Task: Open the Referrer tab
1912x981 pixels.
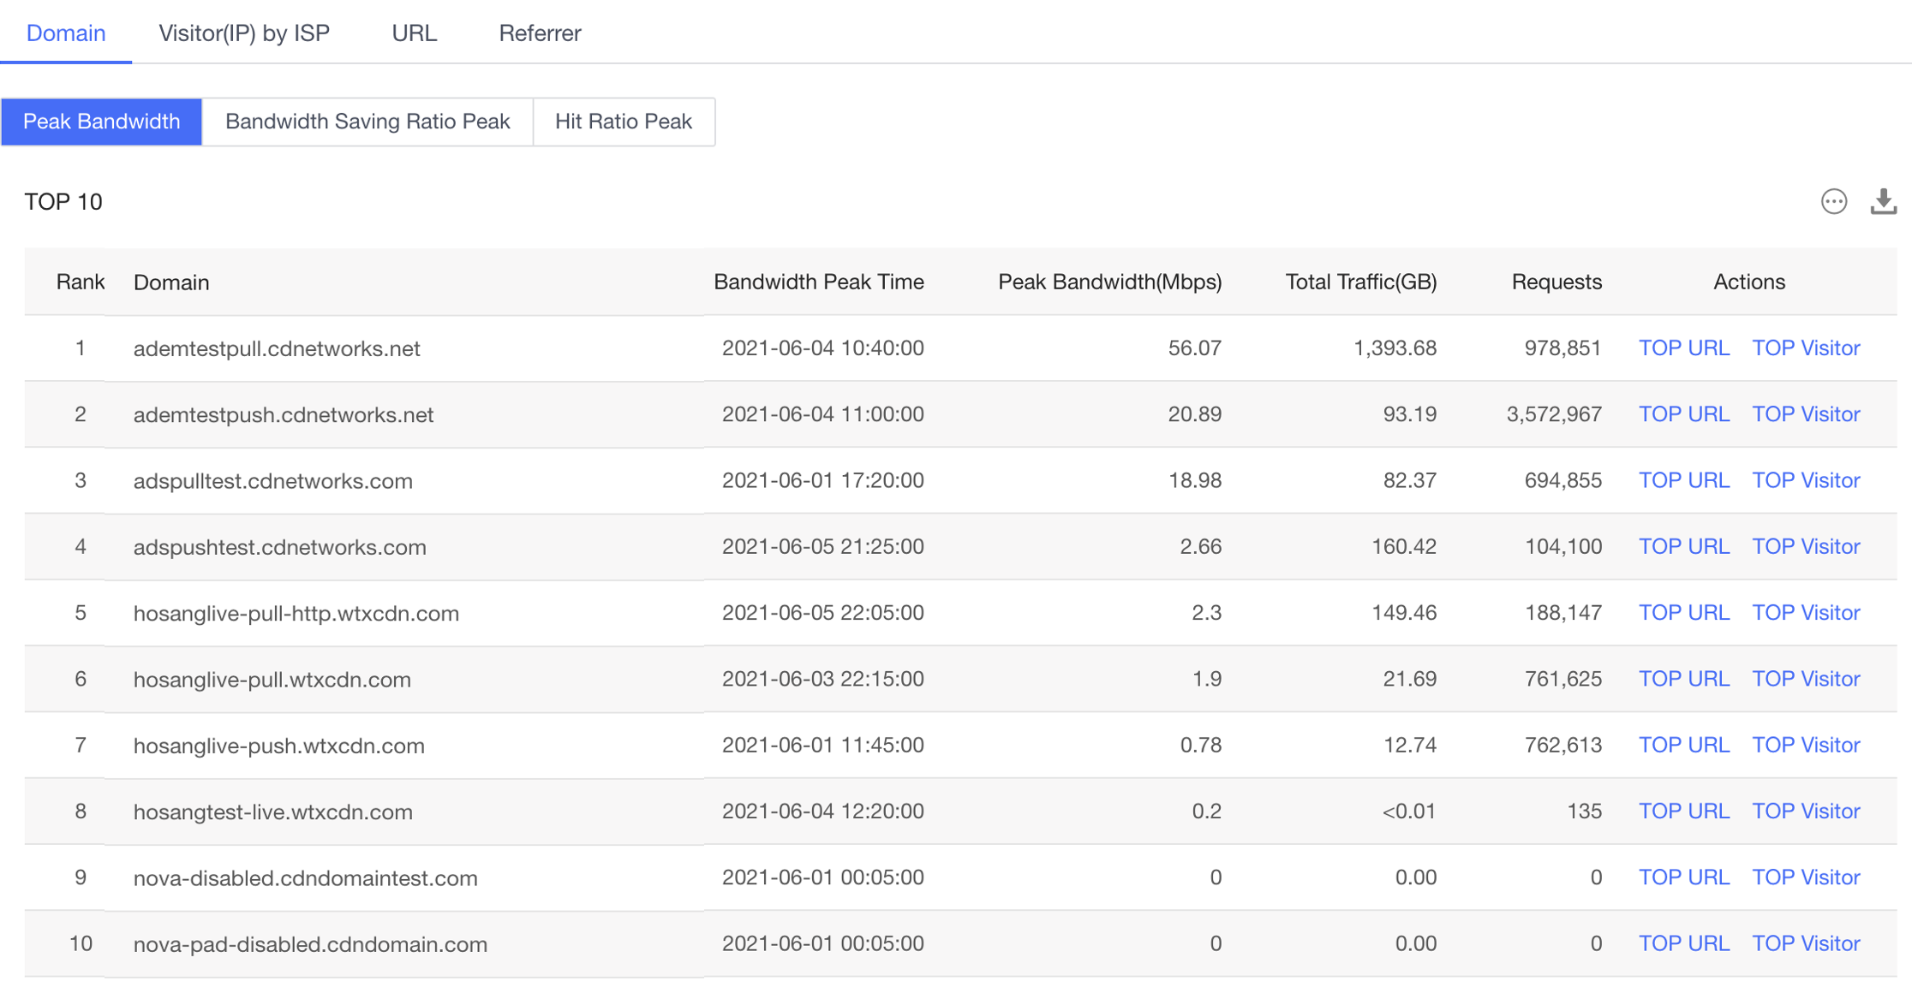Action: click(x=537, y=33)
